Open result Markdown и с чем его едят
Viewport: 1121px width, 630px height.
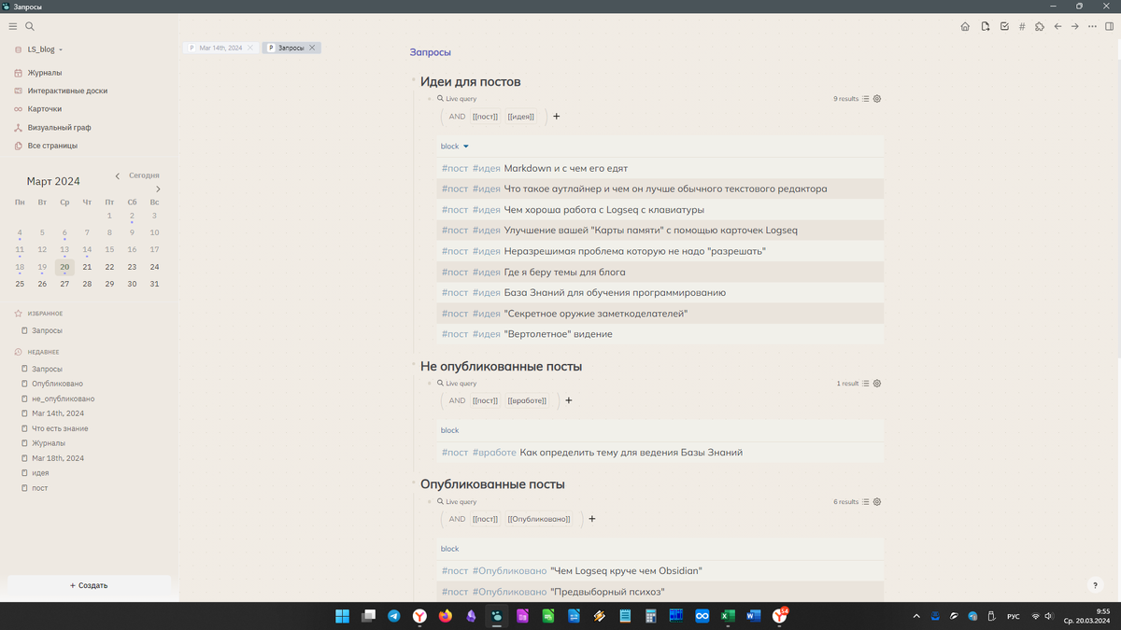point(566,169)
